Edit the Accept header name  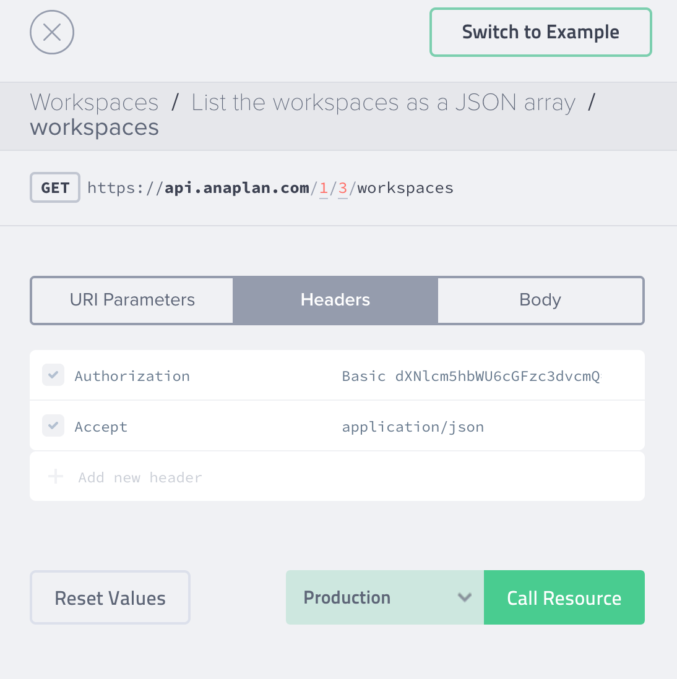tap(101, 427)
